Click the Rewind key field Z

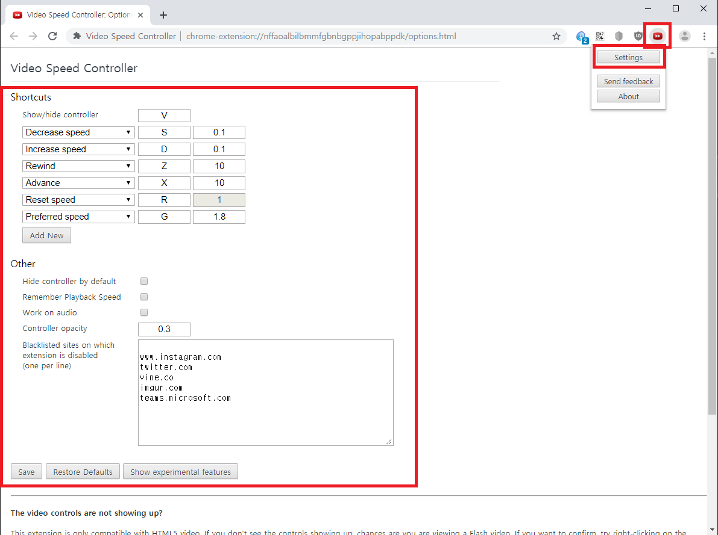click(x=164, y=166)
